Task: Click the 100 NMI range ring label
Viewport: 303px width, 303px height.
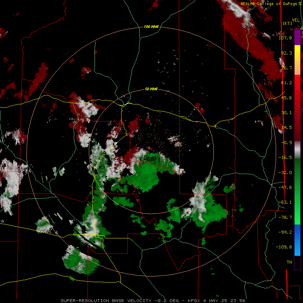Action: coord(151,27)
